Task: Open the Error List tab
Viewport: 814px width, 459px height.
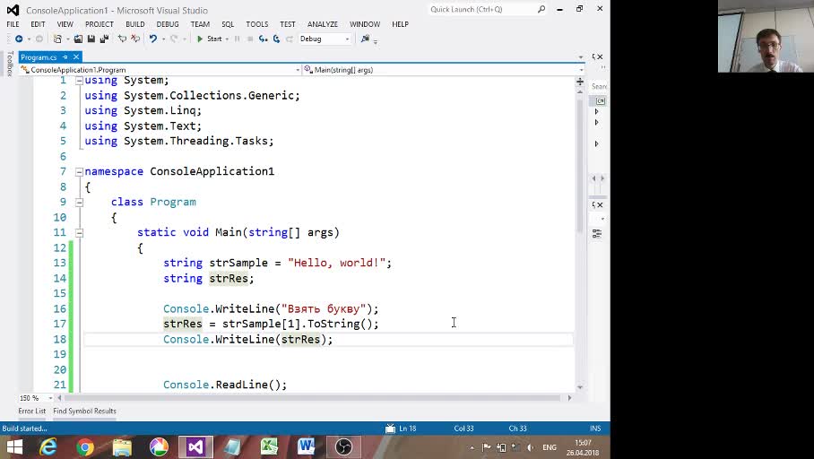Action: [x=32, y=411]
